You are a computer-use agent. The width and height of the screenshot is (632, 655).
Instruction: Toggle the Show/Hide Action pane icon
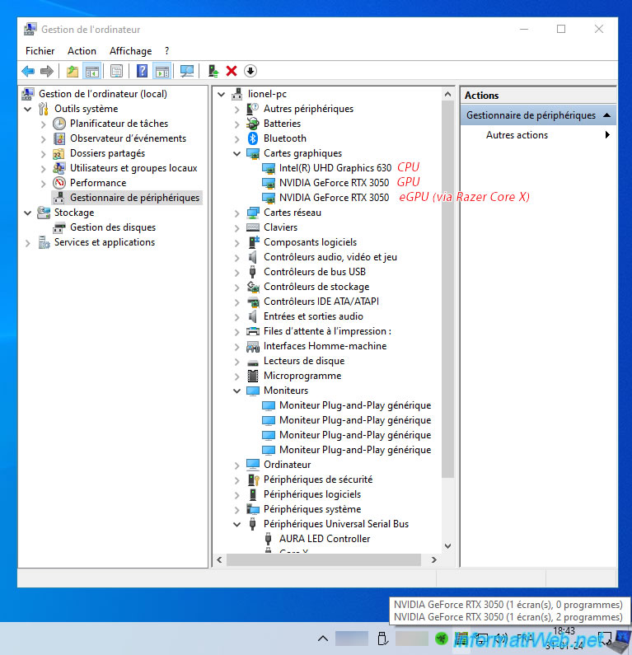click(x=162, y=71)
